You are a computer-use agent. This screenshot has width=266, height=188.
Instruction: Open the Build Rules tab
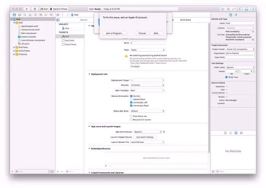(185, 20)
